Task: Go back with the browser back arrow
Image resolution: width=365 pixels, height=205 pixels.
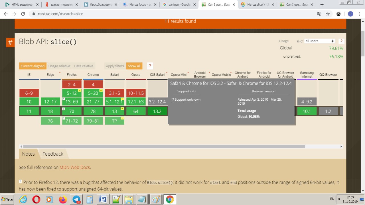Action: pos(6,14)
